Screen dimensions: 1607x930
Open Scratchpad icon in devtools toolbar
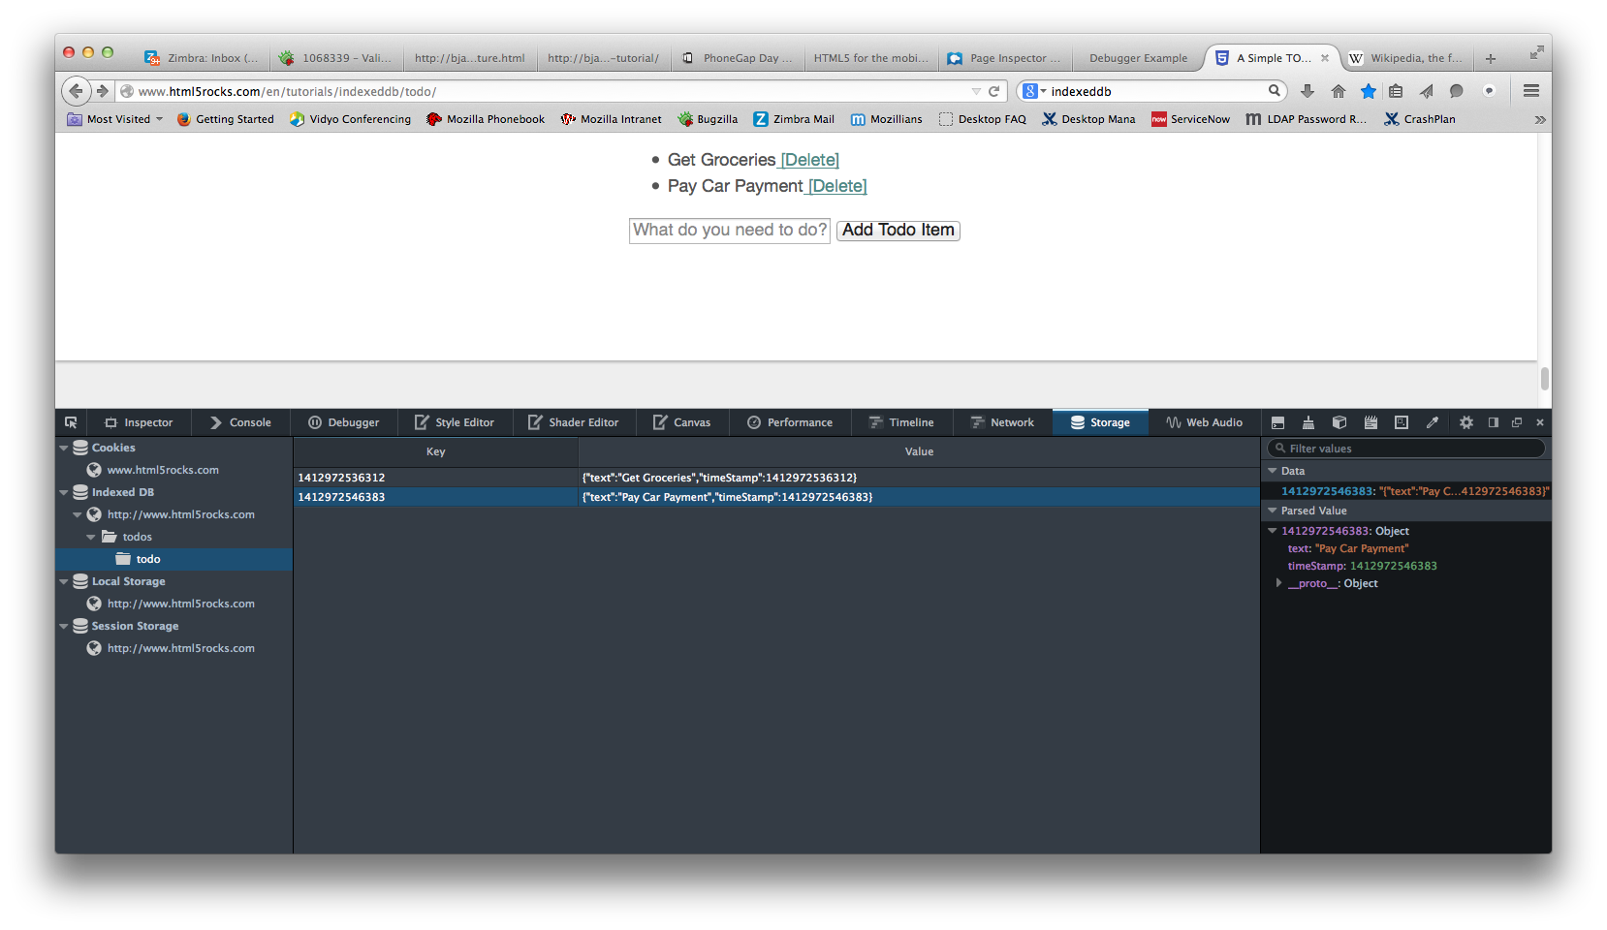pos(1371,422)
